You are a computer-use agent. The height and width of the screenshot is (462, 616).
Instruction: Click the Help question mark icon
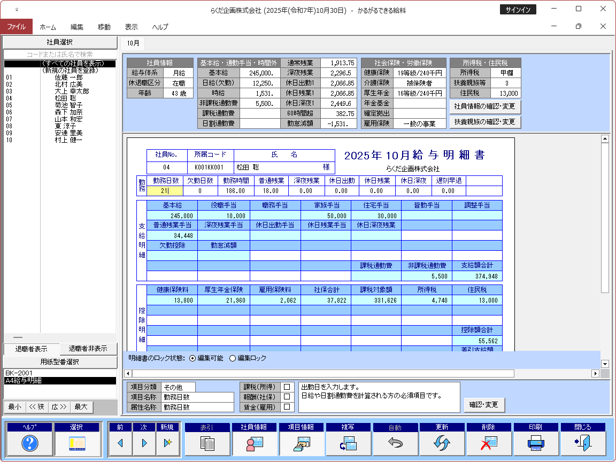(29, 443)
